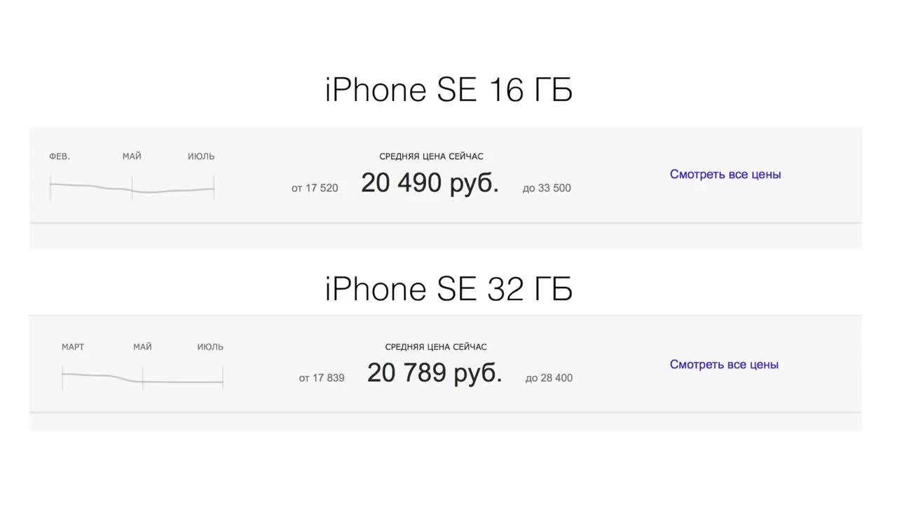Open 'Смотреть все цены' link for iPhone SE 16 ГБ
Screen dimensions: 897x505
click(x=725, y=175)
